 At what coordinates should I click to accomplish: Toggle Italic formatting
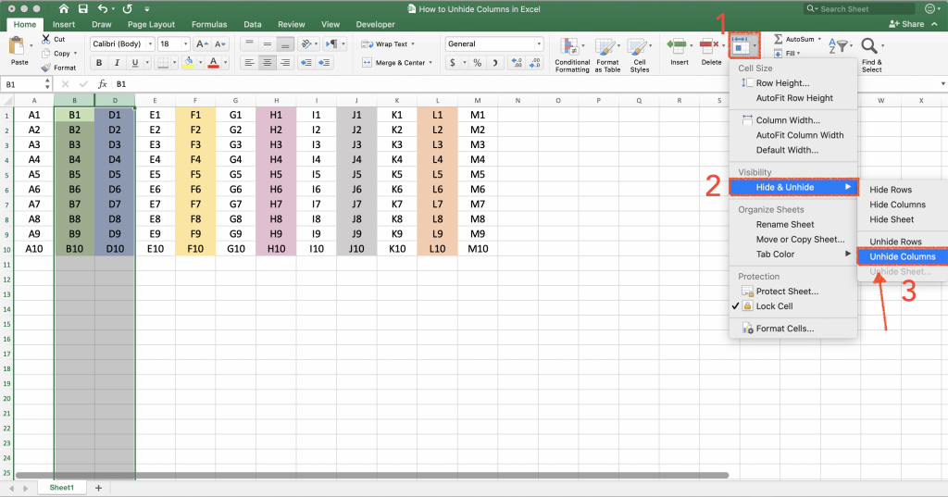point(117,63)
